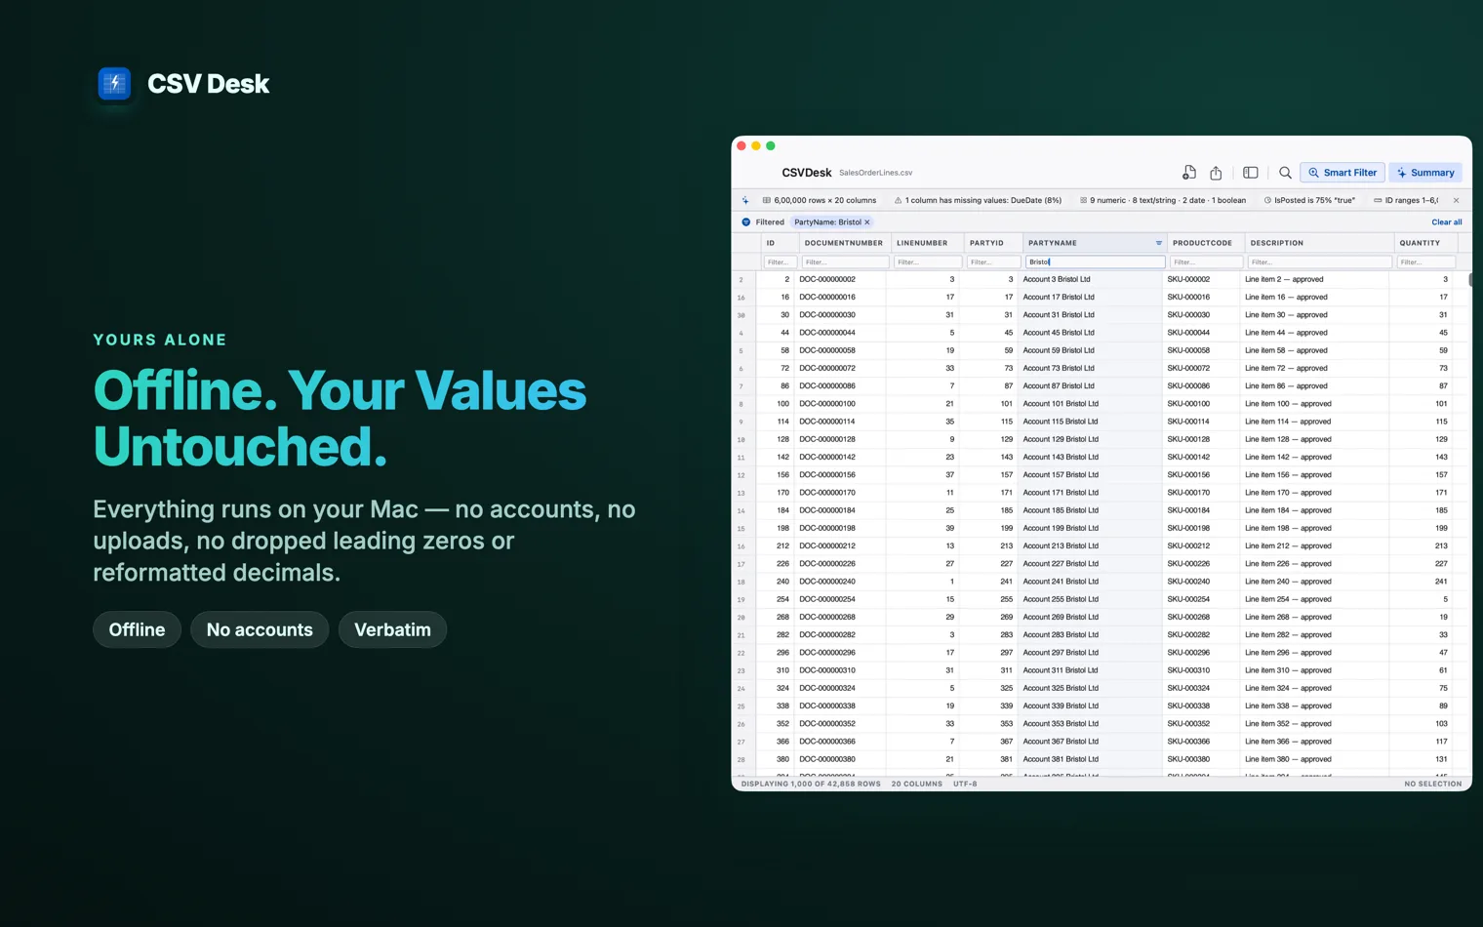Open the share/export icon
The width and height of the screenshot is (1483, 927).
tap(1216, 173)
